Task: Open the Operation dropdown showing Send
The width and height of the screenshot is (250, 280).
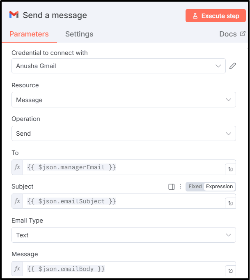Action: pos(124,133)
